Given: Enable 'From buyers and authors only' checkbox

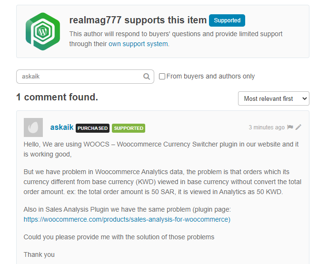Looking at the screenshot, I should tap(162, 77).
